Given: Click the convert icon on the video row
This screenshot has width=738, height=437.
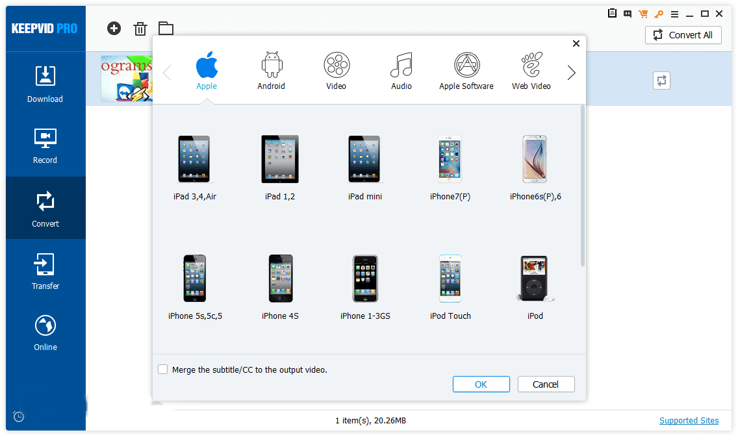Looking at the screenshot, I should pos(661,81).
